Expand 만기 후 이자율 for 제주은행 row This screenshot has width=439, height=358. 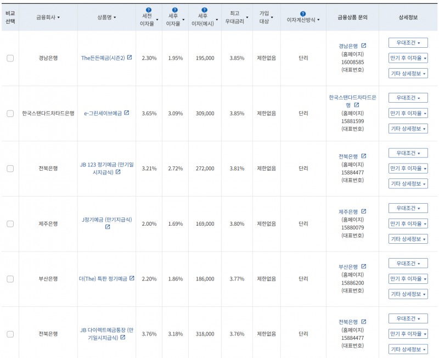(408, 223)
